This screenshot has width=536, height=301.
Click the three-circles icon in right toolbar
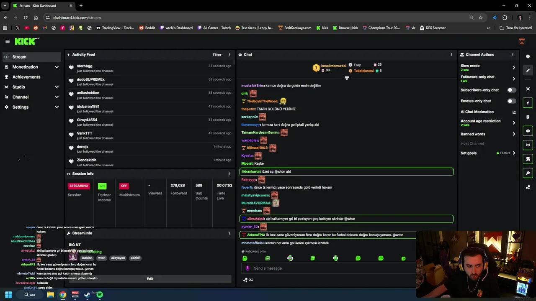click(528, 187)
